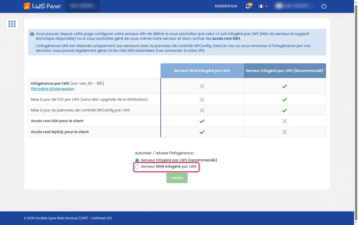Open the French flag language dropdown
The width and height of the screenshot is (358, 225).
pos(263,6)
